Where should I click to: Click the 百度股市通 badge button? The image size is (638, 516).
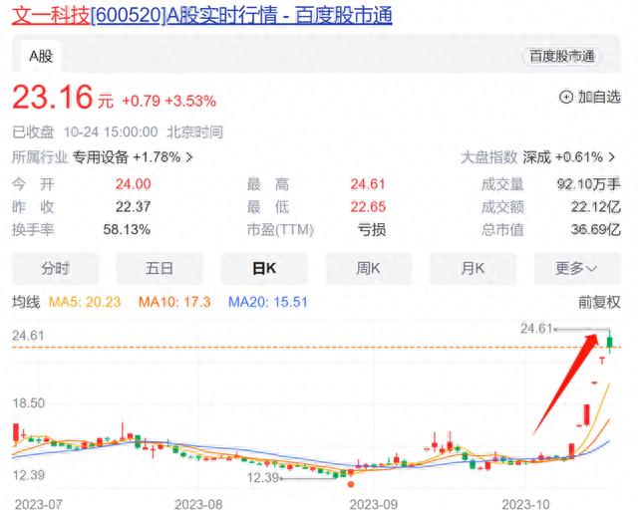[x=562, y=56]
